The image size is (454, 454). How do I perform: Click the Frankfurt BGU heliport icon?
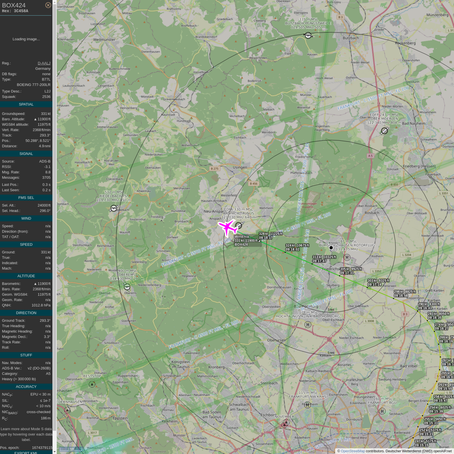[382, 411]
